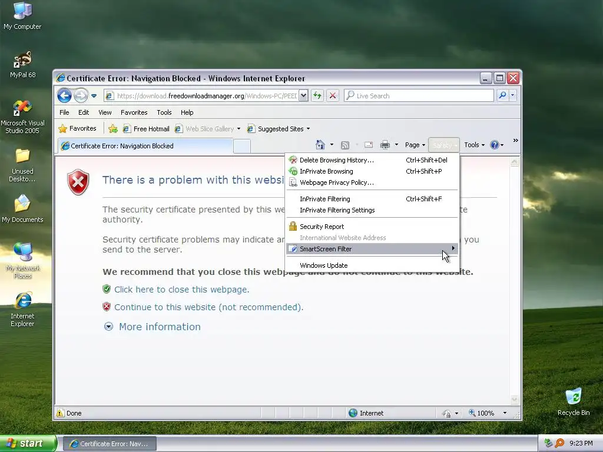Click the Certificate Error tab
The image size is (603, 452).
145,146
